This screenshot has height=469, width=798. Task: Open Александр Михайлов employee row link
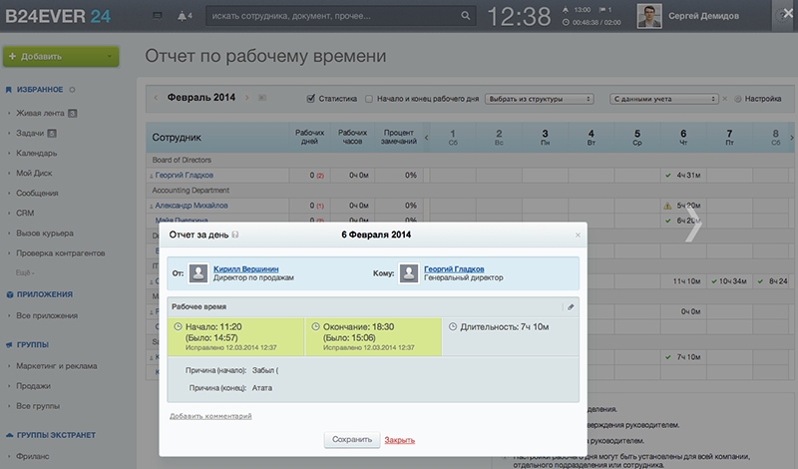[x=192, y=206]
